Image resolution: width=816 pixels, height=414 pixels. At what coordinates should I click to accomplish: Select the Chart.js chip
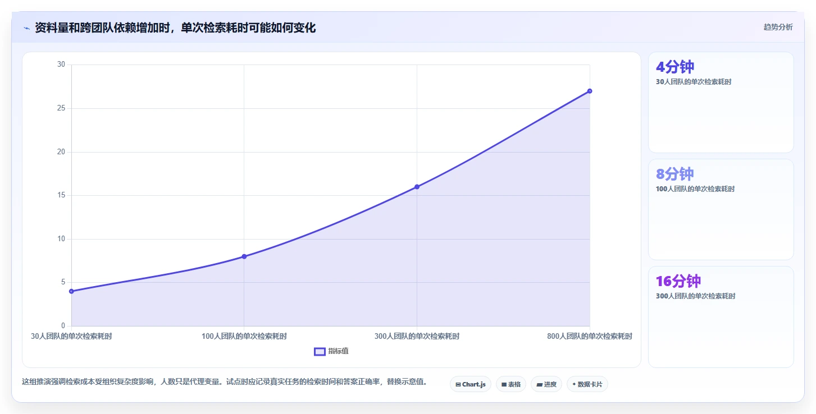(x=470, y=384)
